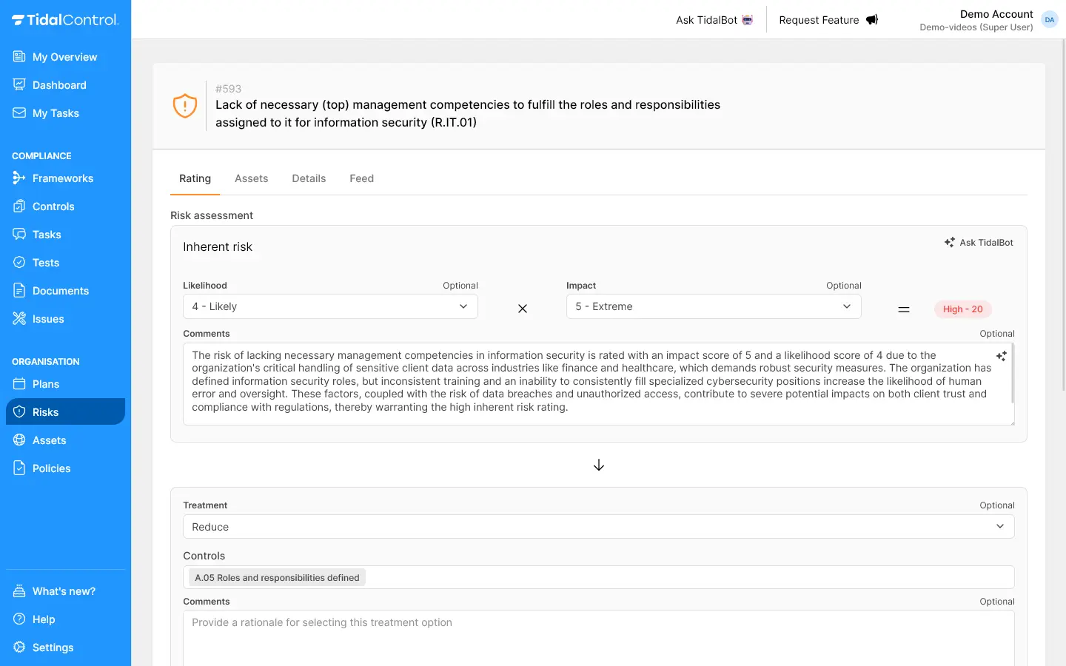
Task: Click the AI sparkle icon in comments box
Action: [1001, 356]
